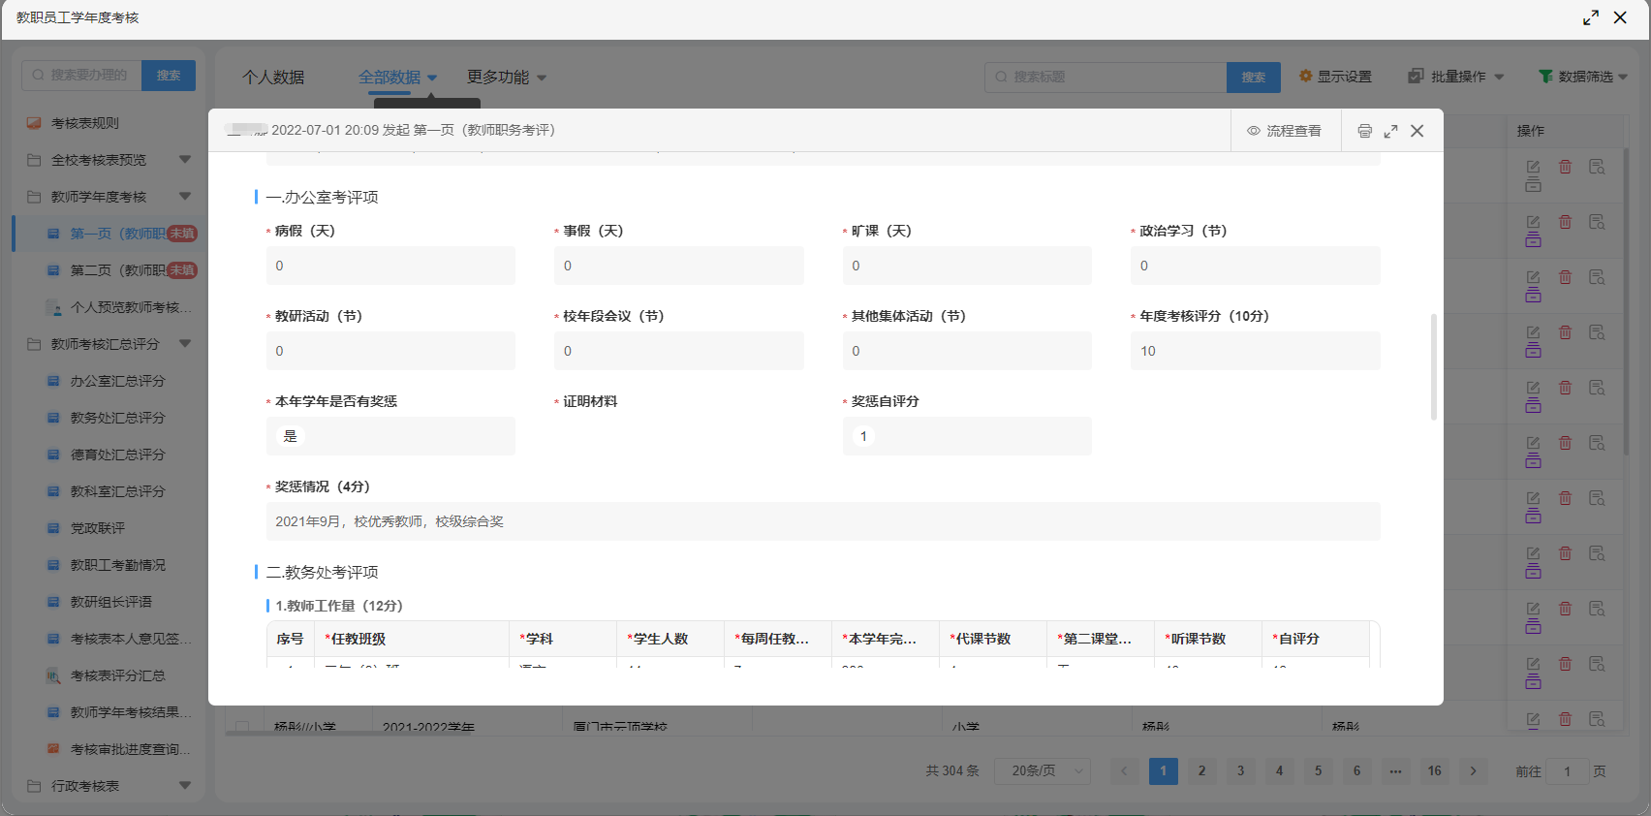Screen dimensions: 1651x816
Task: Click the red delete icon in first table row
Action: (x=1565, y=167)
